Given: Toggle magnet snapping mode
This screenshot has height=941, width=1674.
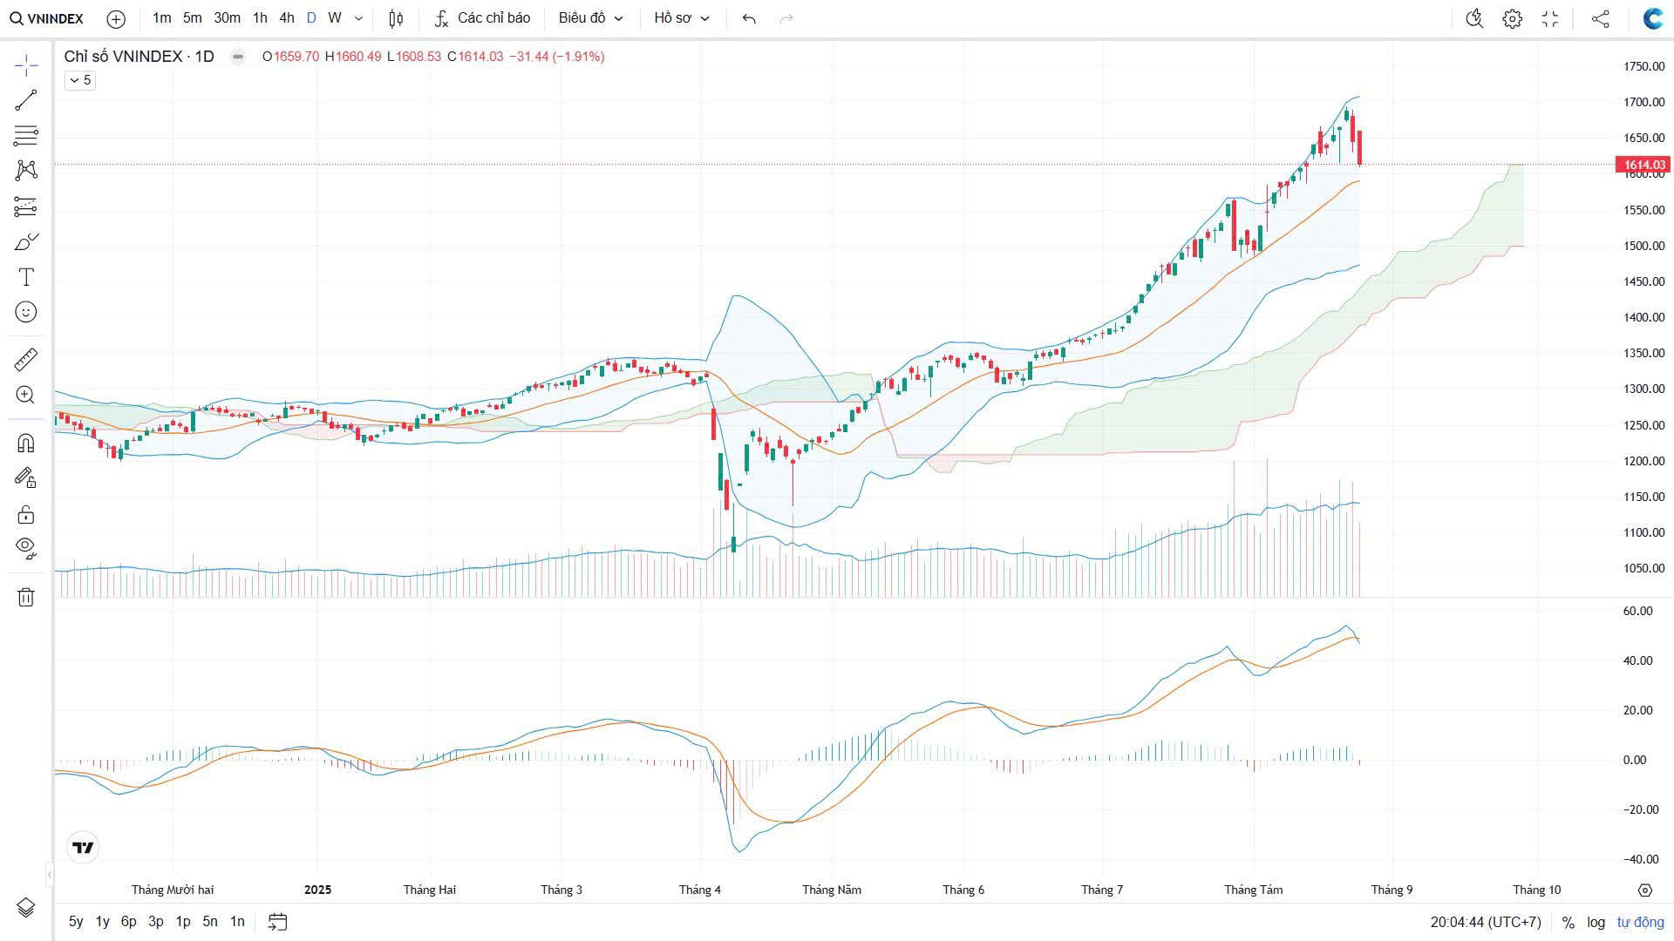Looking at the screenshot, I should pos(26,443).
